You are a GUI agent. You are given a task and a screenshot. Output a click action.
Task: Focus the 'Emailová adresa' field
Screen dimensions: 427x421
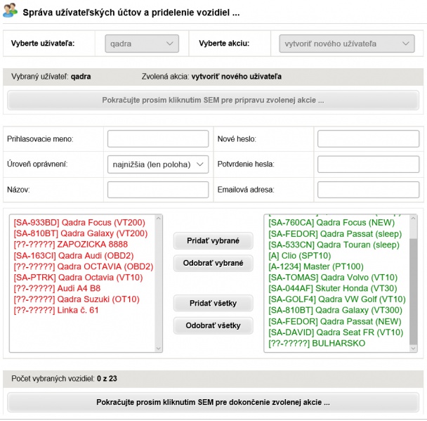(x=368, y=190)
